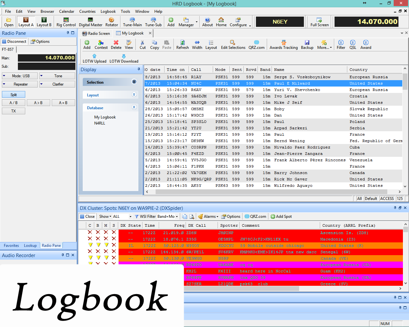
Task: Open QRZ.com from the logbook toolbar
Action: [257, 45]
